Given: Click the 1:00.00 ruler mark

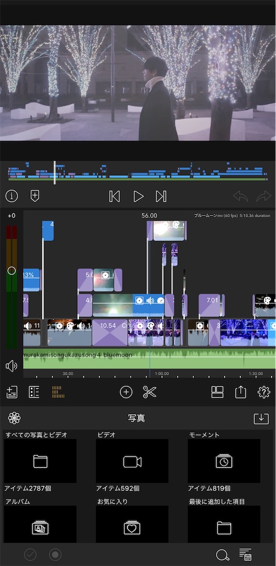Looking at the screenshot, I should pyautogui.click(x=161, y=374).
